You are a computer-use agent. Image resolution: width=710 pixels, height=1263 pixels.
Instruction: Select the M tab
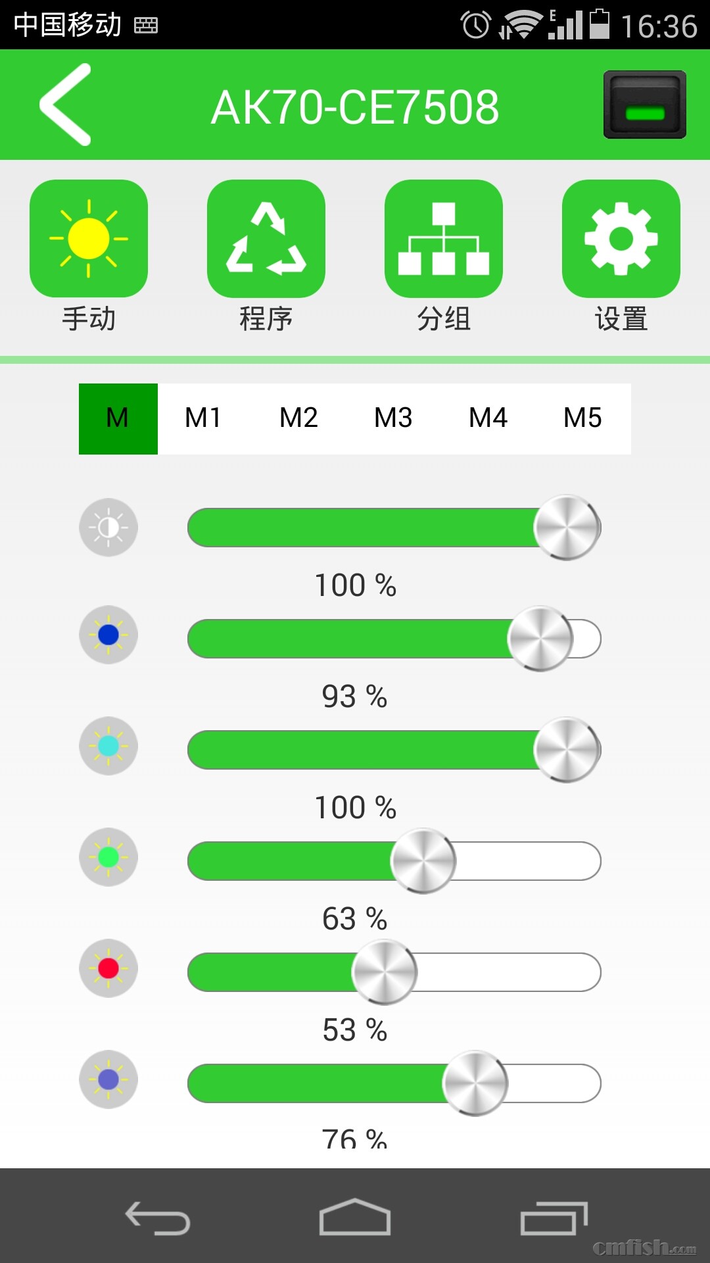coord(118,418)
